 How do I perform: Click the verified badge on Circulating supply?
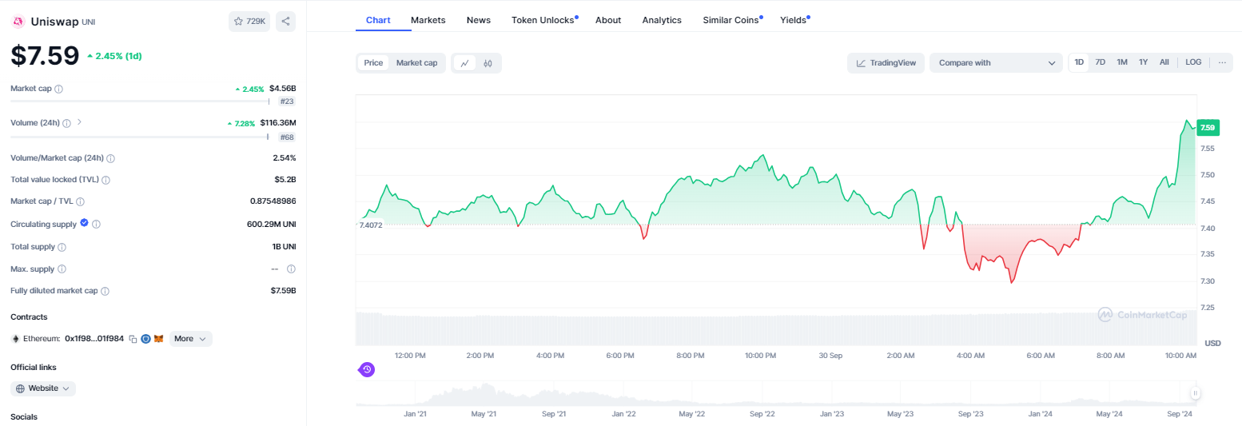coord(85,223)
